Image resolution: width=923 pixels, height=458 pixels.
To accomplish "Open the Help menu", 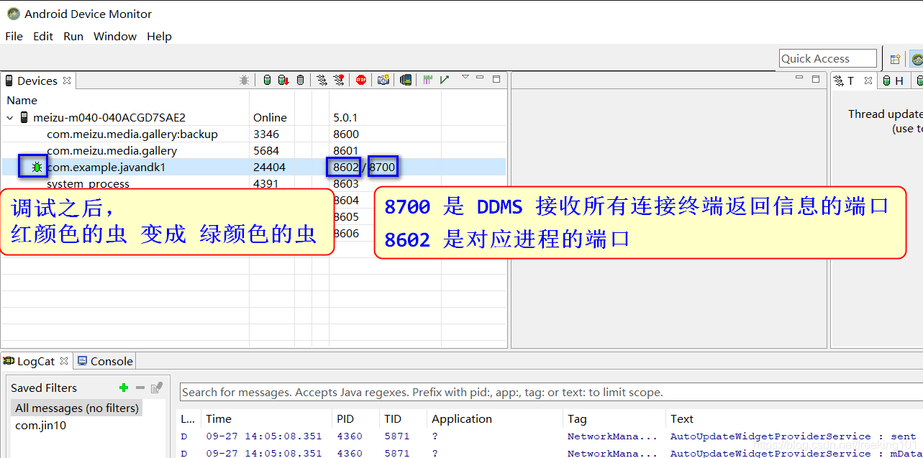I will tap(159, 36).
